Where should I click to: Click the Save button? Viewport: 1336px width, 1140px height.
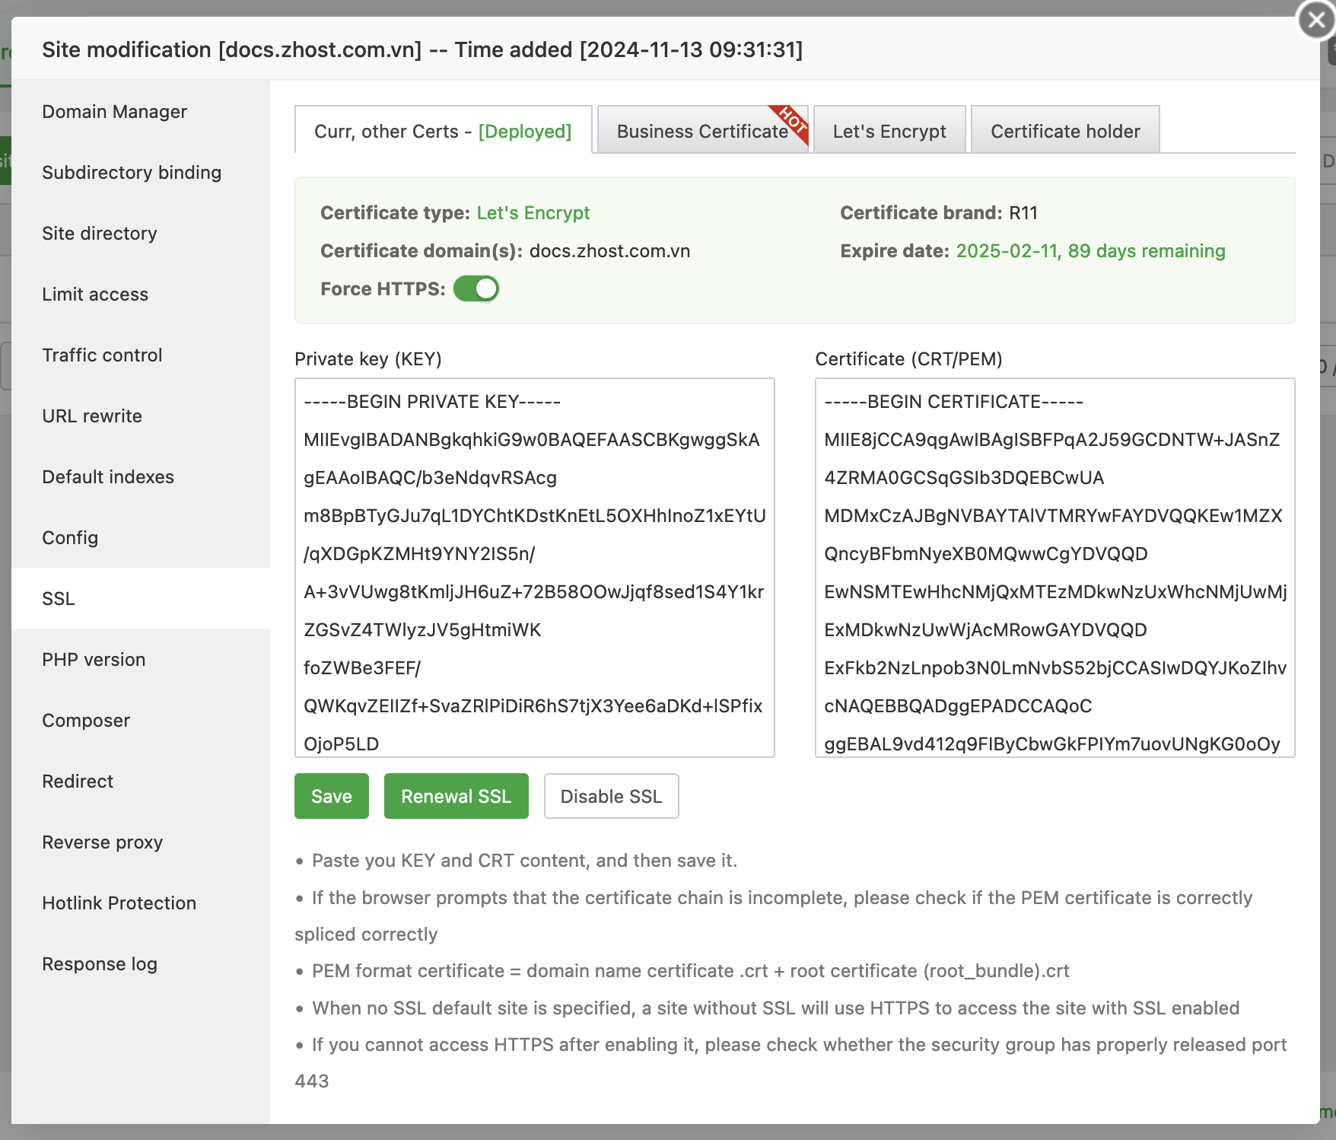(x=331, y=796)
